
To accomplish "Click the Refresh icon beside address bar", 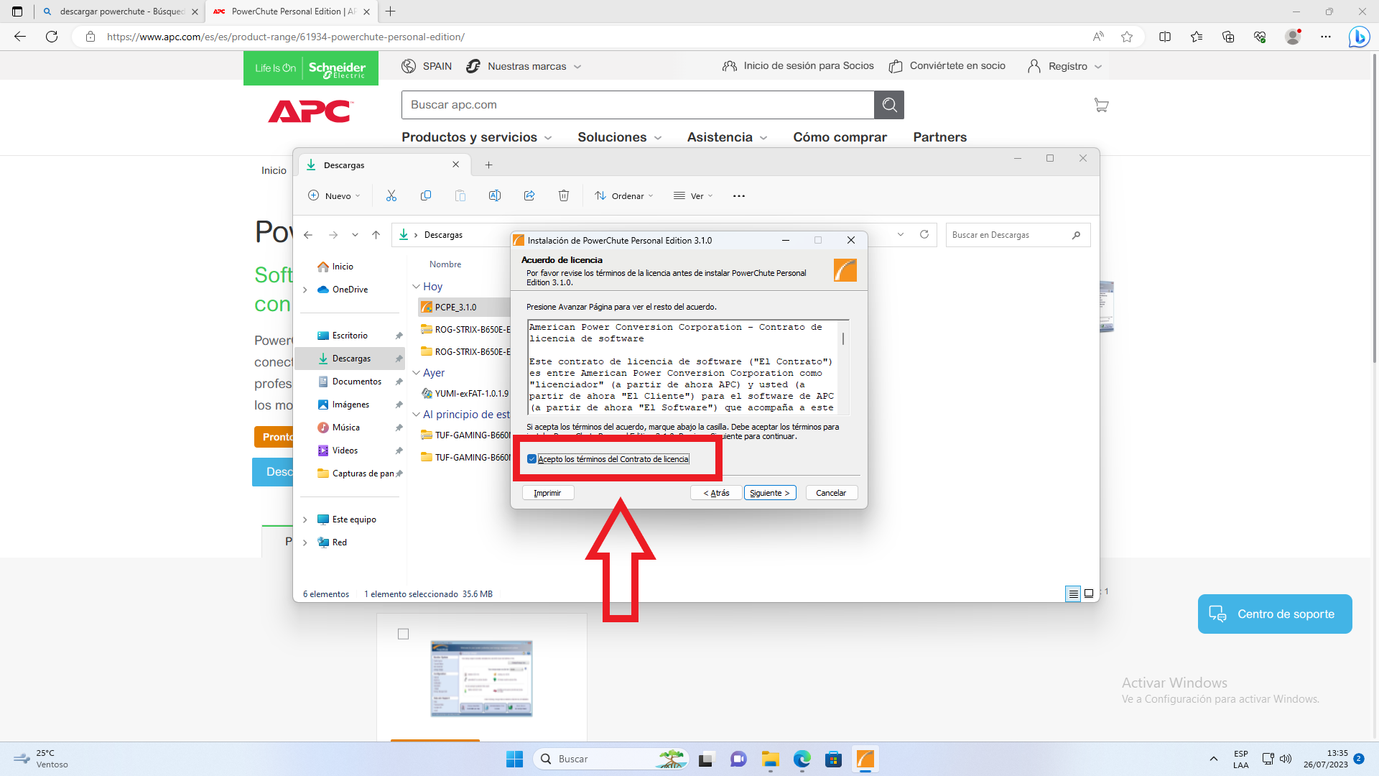I will [x=924, y=235].
